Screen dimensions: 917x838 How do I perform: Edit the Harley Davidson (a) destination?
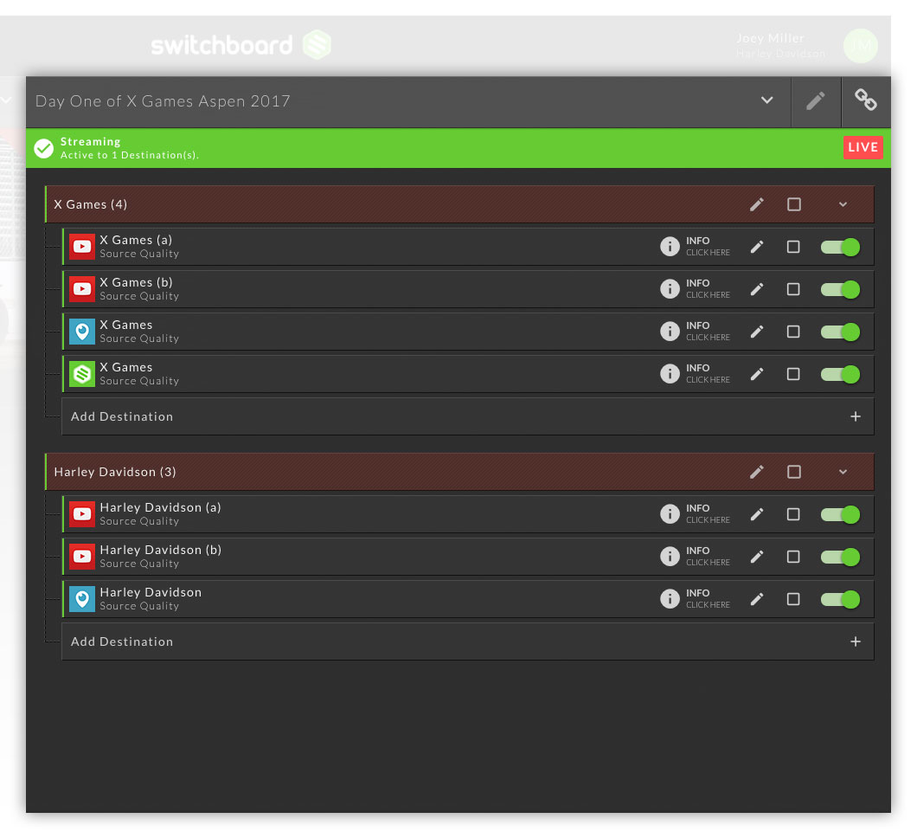tap(757, 514)
